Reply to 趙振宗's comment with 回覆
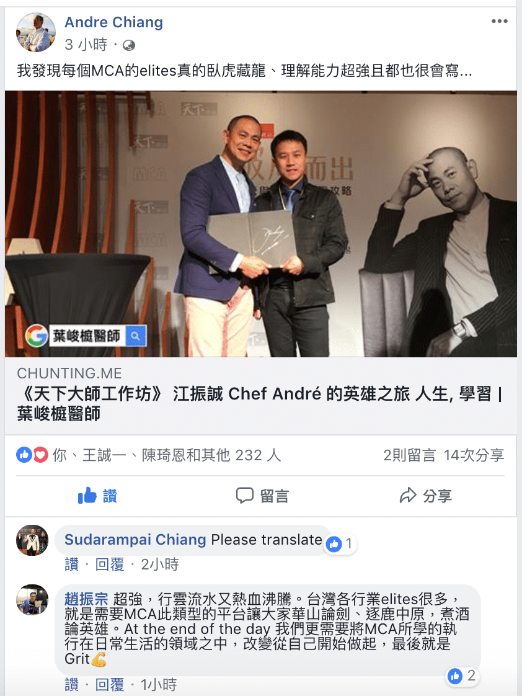This screenshot has height=696, width=522. click(110, 684)
